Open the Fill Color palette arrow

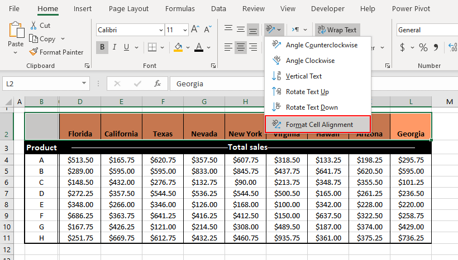point(188,47)
